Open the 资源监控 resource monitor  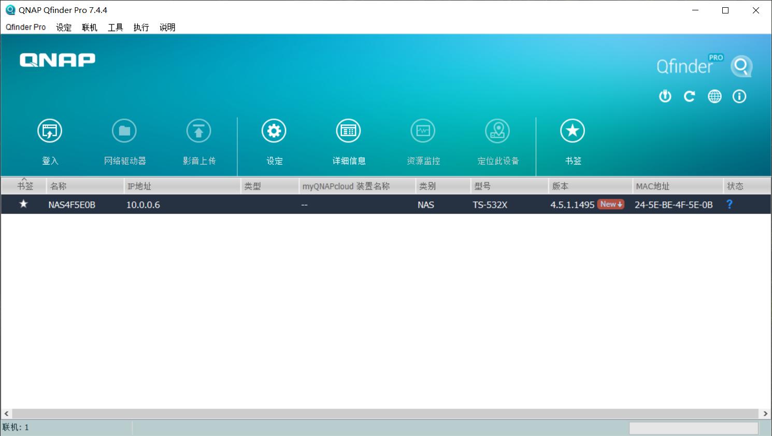coord(423,130)
